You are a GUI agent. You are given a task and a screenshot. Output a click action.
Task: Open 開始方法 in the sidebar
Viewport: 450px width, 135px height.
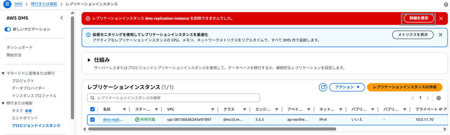tap(14, 55)
